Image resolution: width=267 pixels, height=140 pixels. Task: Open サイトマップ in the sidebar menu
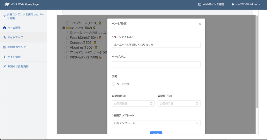click(15, 37)
